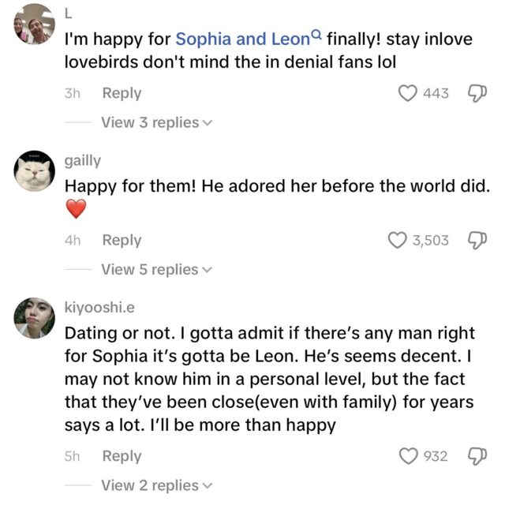Open gailly username profile
Screen dimensions: 505x505
[x=82, y=160]
